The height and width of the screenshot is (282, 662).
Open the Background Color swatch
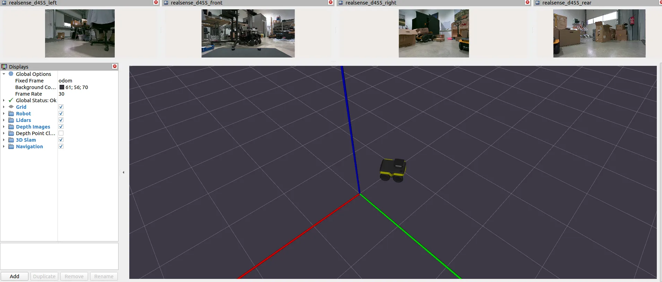[62, 87]
